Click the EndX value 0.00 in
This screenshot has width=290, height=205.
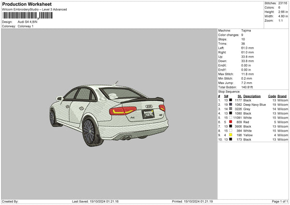(246, 65)
